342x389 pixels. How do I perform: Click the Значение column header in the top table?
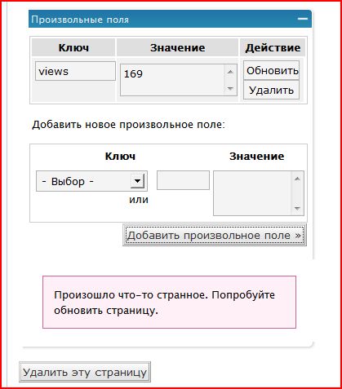tap(178, 47)
